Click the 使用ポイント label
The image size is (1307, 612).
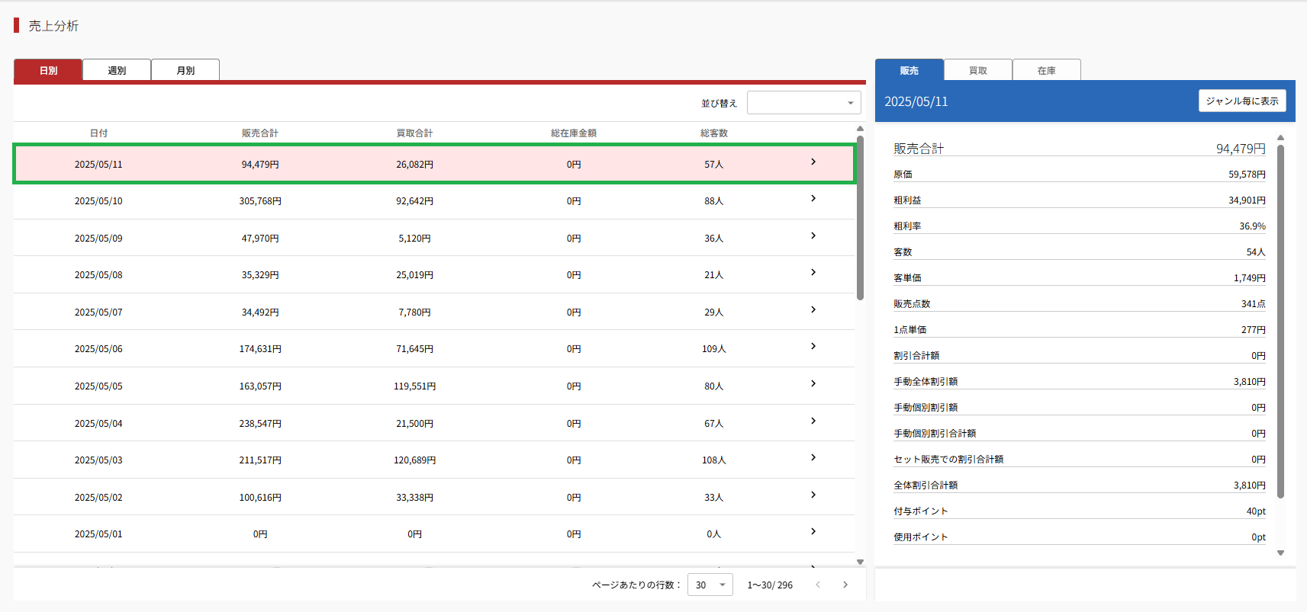click(x=921, y=537)
